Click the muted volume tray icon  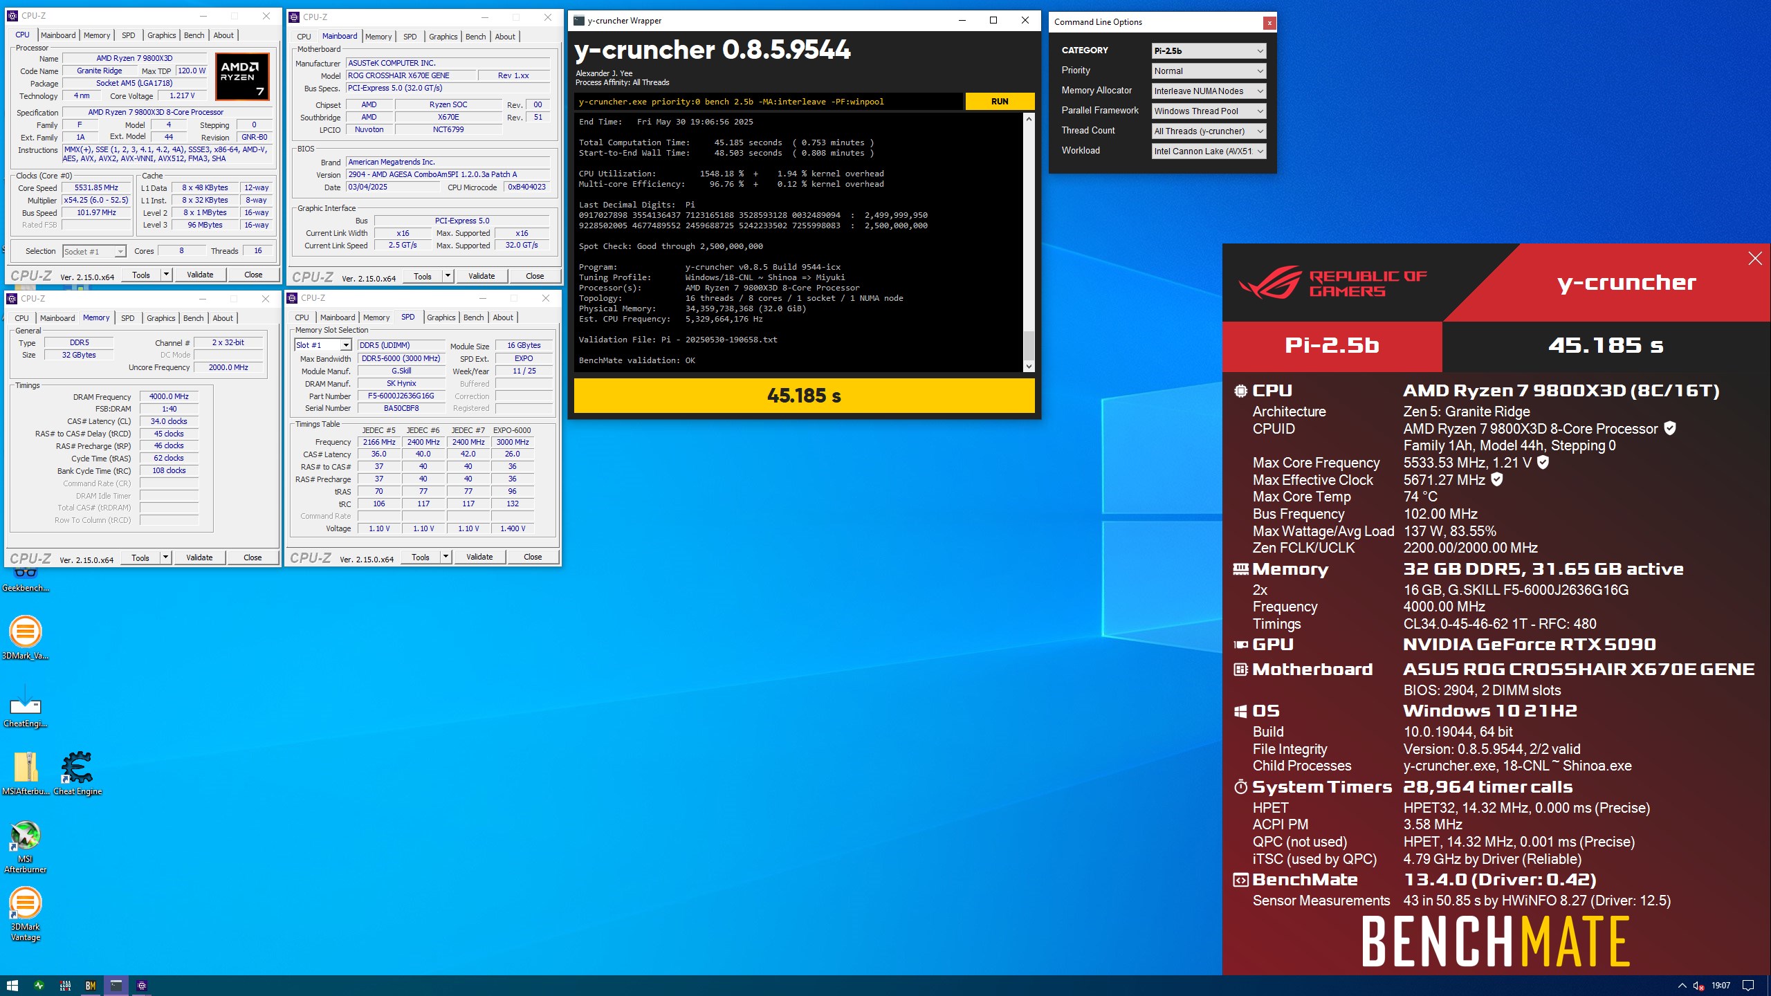(1699, 986)
